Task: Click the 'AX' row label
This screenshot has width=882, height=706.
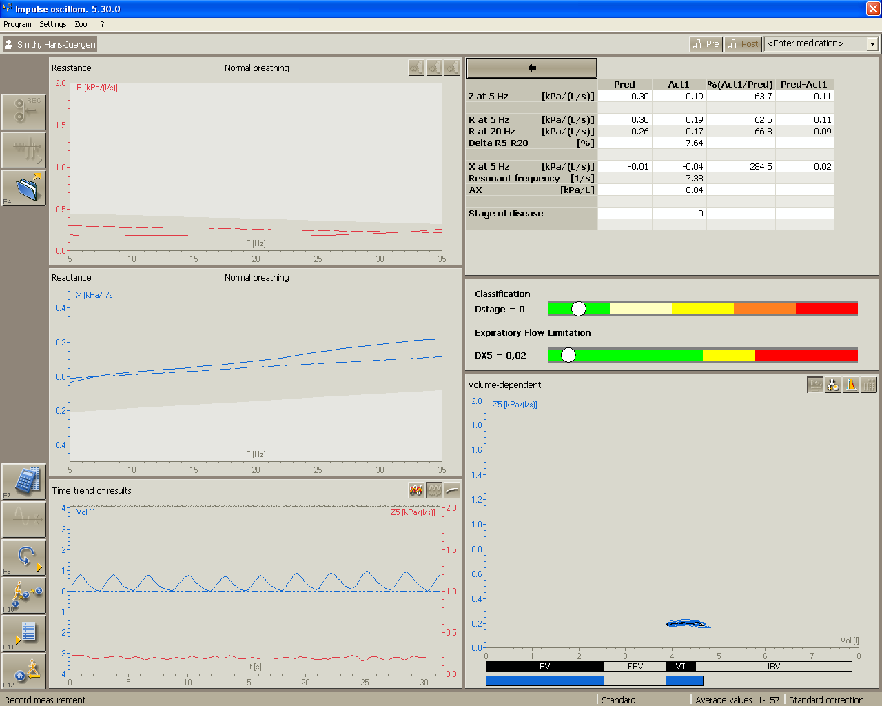Action: (475, 190)
